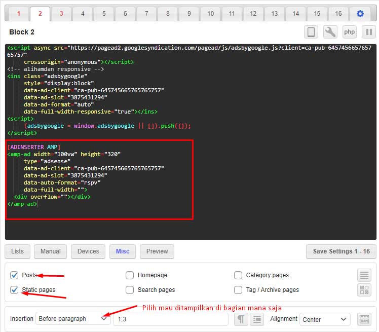Switch to block tab 4
379x332 pixels.
[x=83, y=14]
